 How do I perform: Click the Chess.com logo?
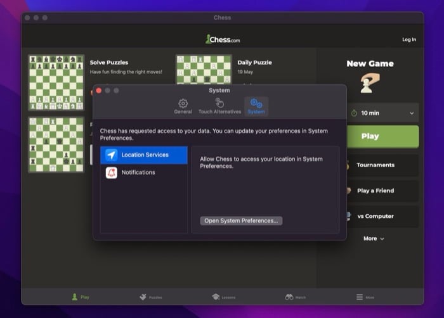point(223,39)
